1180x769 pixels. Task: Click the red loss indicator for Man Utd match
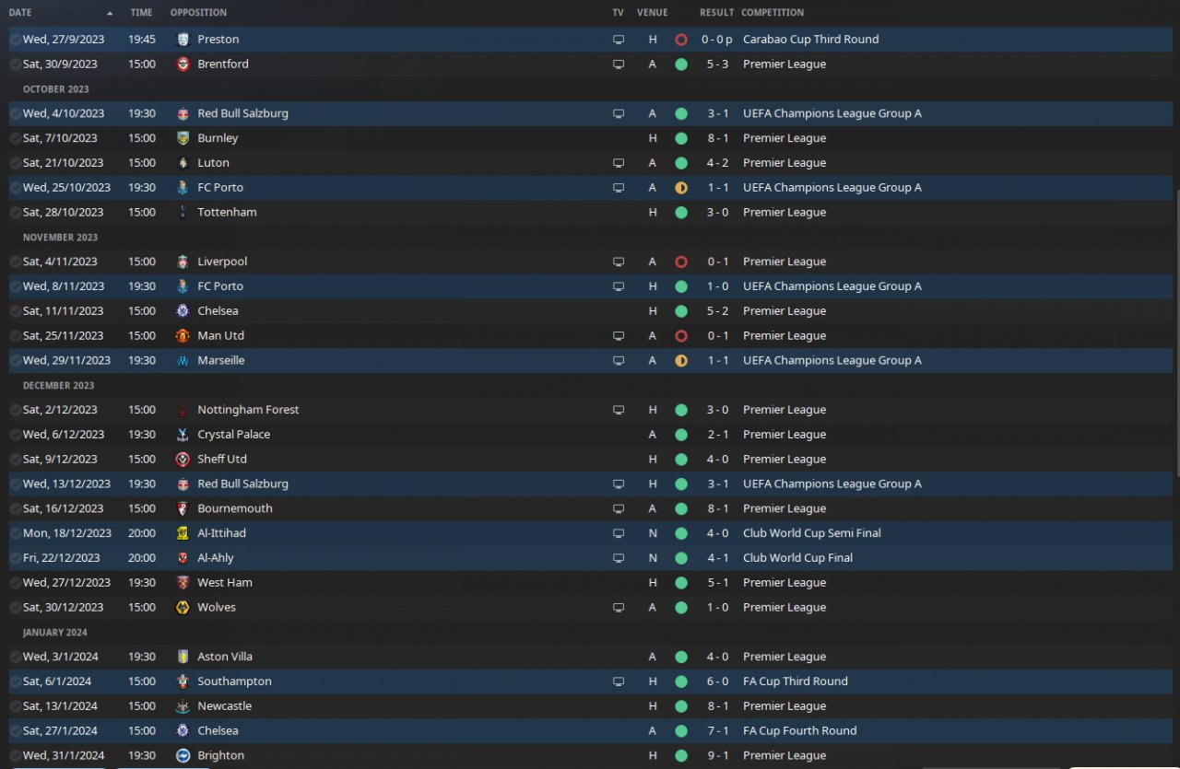point(681,336)
